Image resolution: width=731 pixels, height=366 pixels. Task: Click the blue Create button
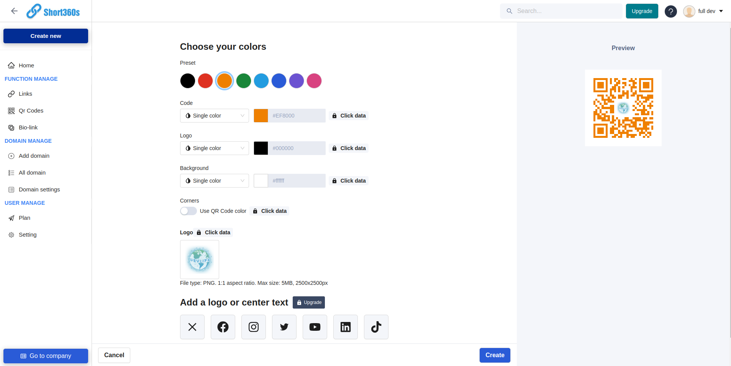click(x=495, y=355)
